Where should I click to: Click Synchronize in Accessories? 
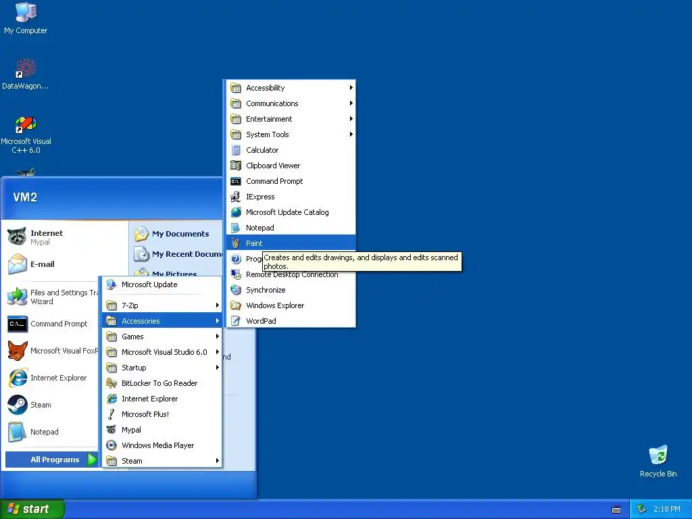click(x=291, y=290)
